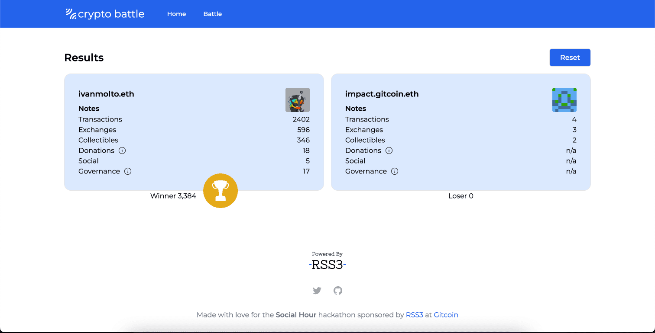Click Collectibles value 2 in impact.gitcoin.eth card
The height and width of the screenshot is (333, 655).
[574, 140]
